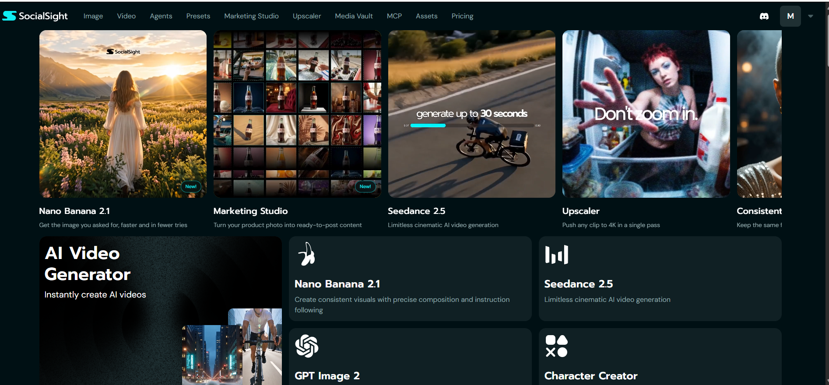Open the M profile avatar

coord(790,16)
